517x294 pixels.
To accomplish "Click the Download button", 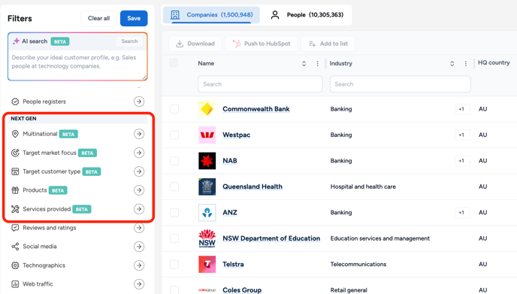I will point(195,44).
